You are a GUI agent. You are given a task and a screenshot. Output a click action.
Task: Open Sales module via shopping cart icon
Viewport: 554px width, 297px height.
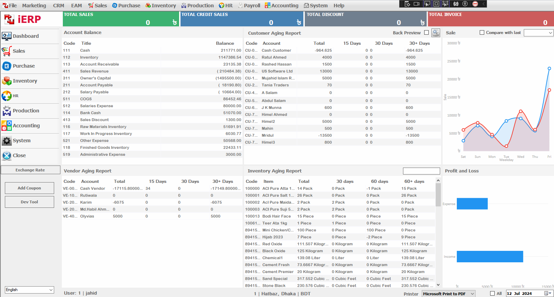tap(7, 51)
